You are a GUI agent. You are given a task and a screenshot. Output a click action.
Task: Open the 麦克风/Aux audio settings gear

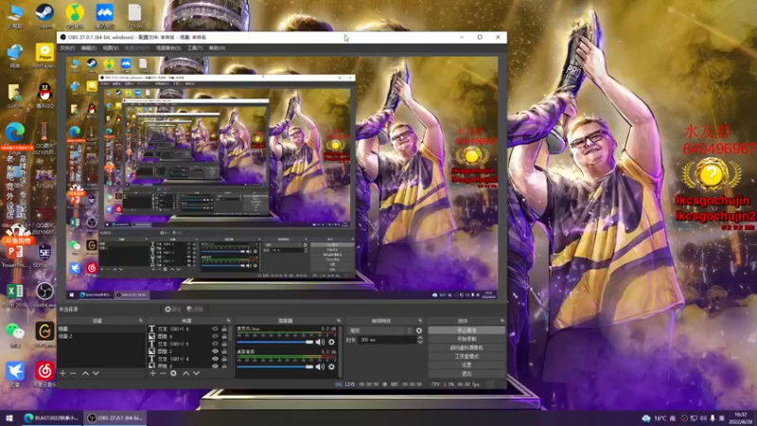[331, 342]
